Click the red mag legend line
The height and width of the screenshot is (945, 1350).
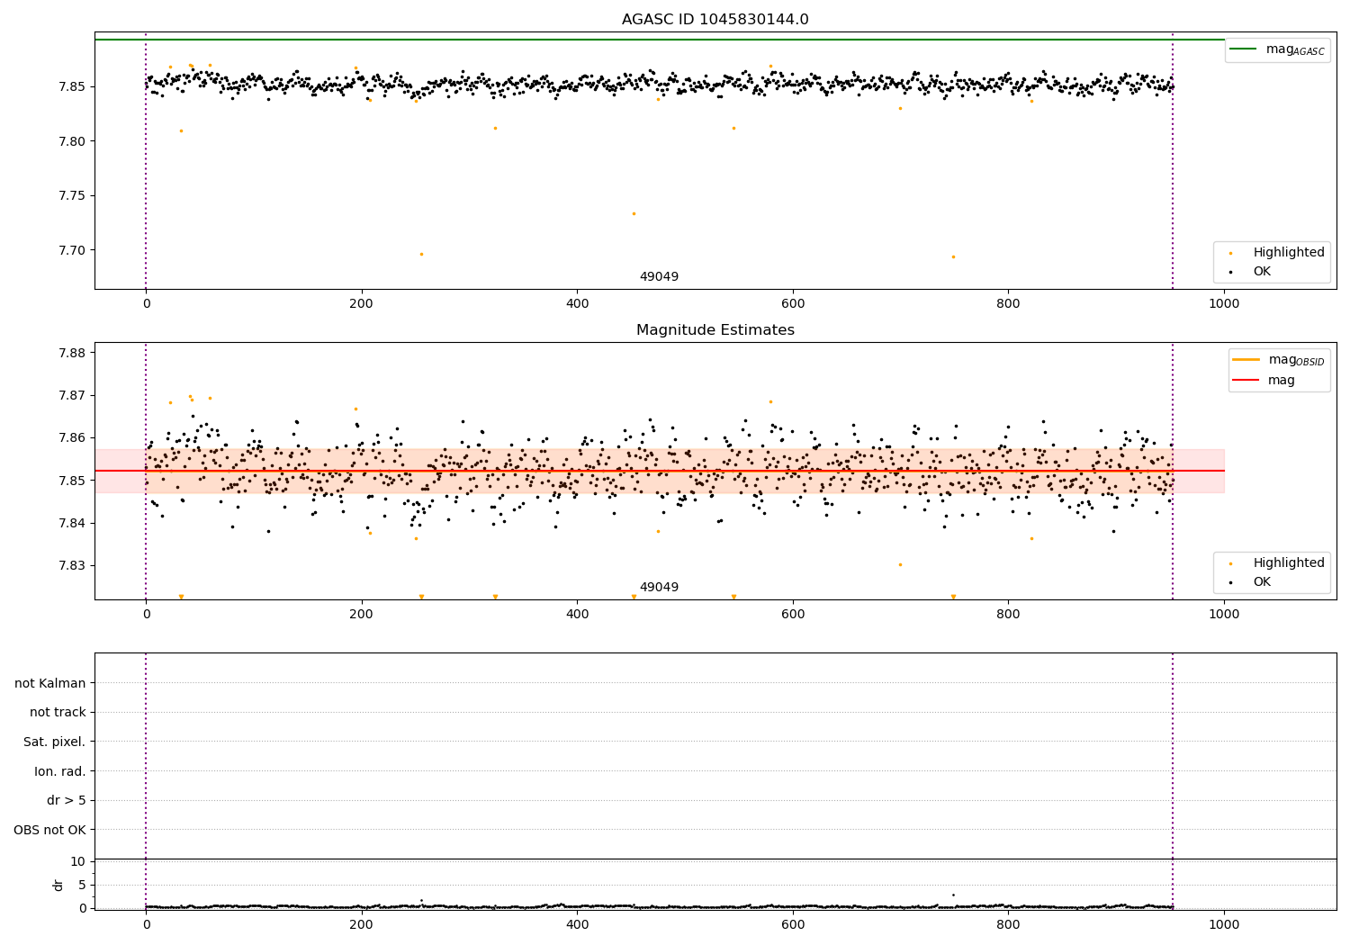1246,380
